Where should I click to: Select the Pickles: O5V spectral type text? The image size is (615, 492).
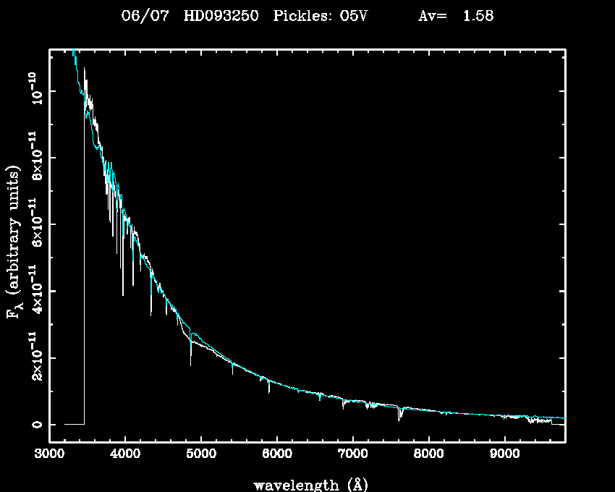[x=321, y=16]
